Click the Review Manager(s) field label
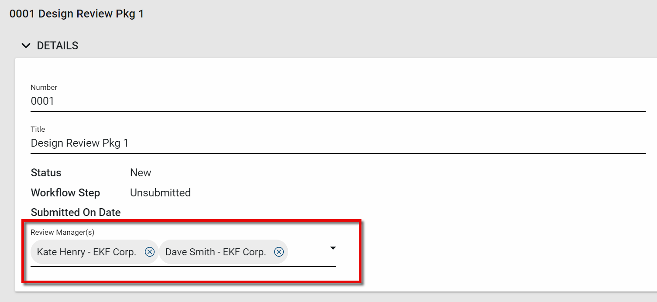This screenshot has width=657, height=302. [x=62, y=232]
